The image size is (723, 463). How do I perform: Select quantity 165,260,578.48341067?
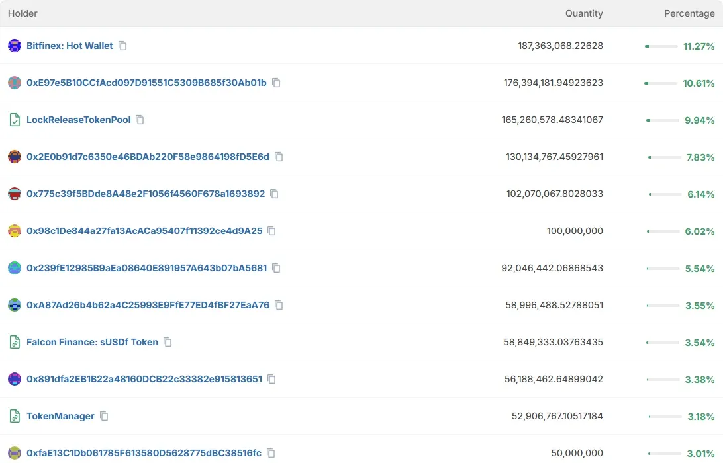[x=552, y=120]
